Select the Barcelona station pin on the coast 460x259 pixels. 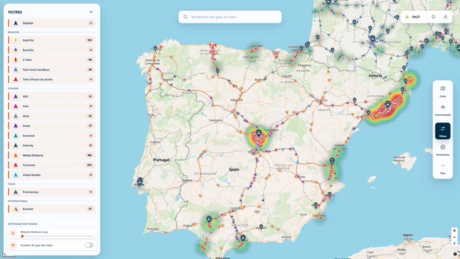click(388, 104)
